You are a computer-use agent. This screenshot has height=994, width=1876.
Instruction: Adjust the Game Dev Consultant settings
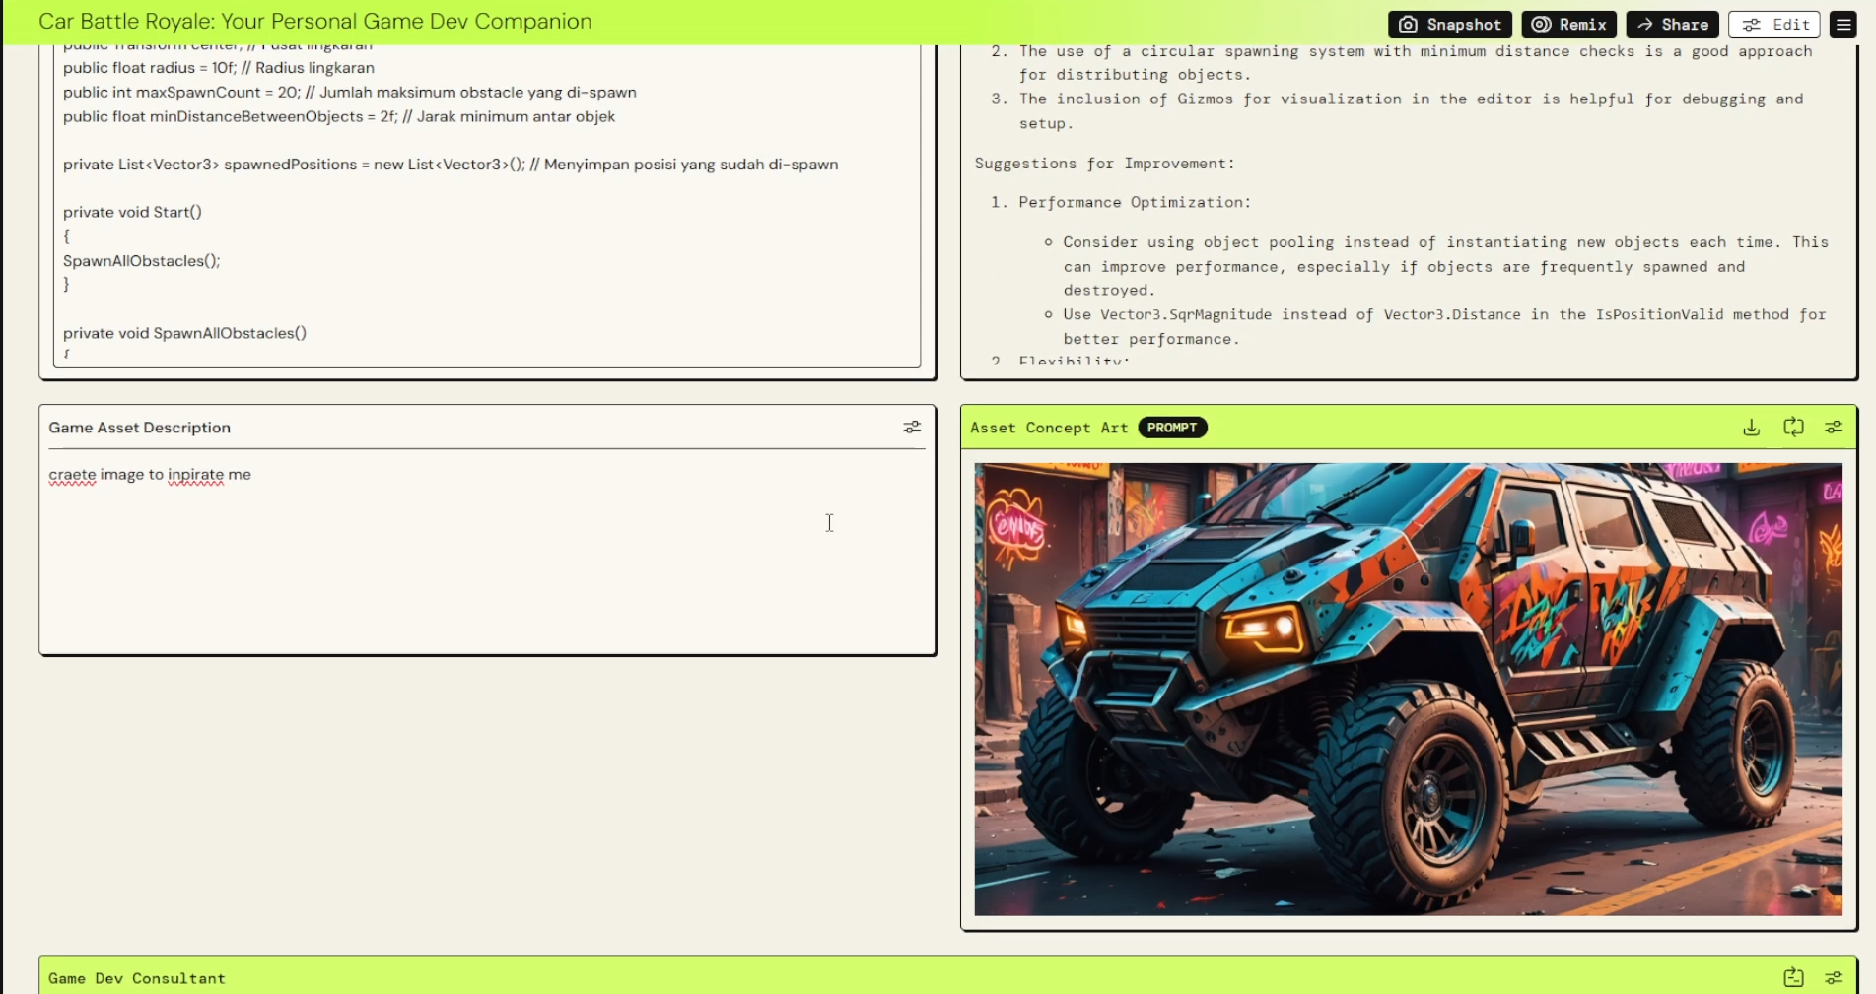[x=1835, y=977]
